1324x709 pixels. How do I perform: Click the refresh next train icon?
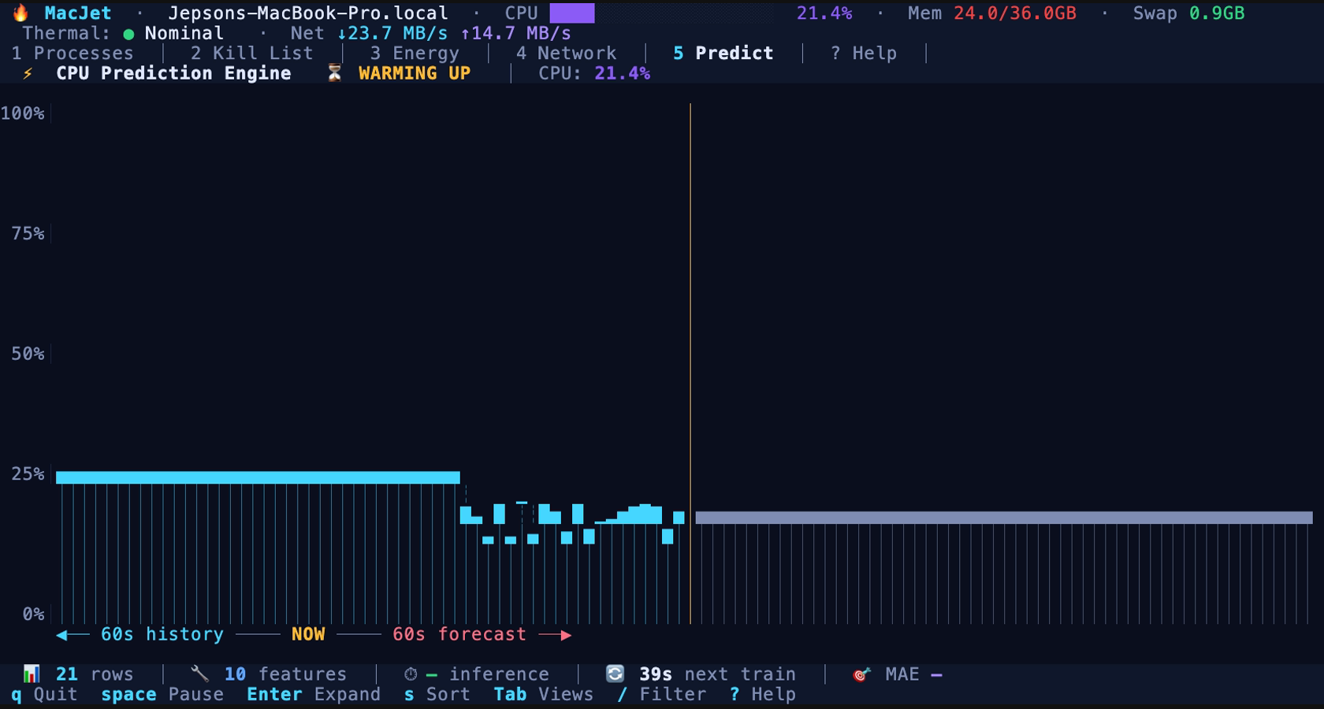(x=615, y=674)
